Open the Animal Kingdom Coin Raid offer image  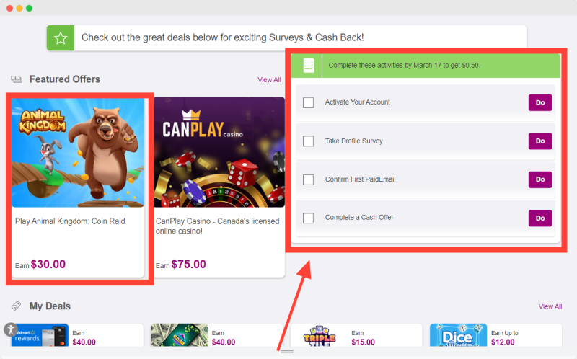coord(78,153)
